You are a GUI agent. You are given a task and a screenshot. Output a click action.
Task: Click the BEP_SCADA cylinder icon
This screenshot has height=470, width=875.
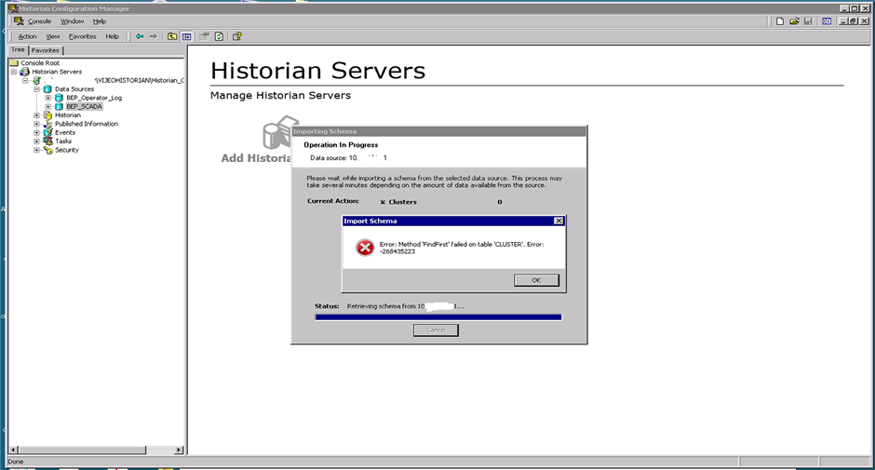[60, 107]
